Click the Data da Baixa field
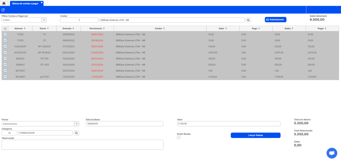 pos(124,124)
